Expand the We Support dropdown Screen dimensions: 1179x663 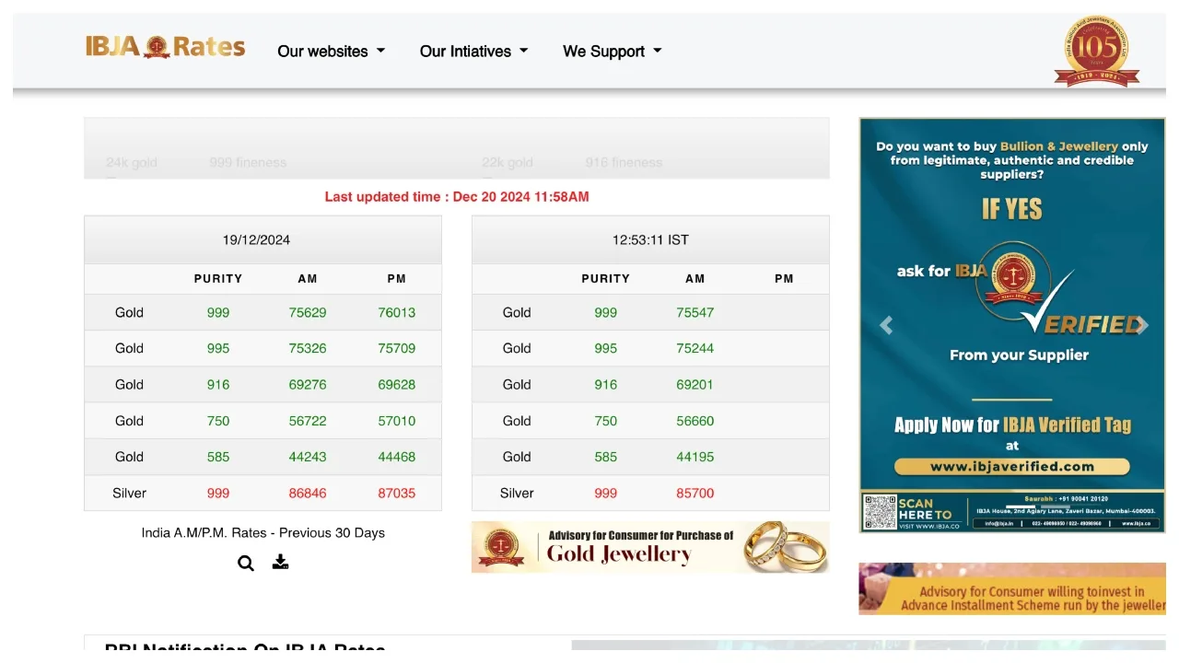pyautogui.click(x=612, y=52)
